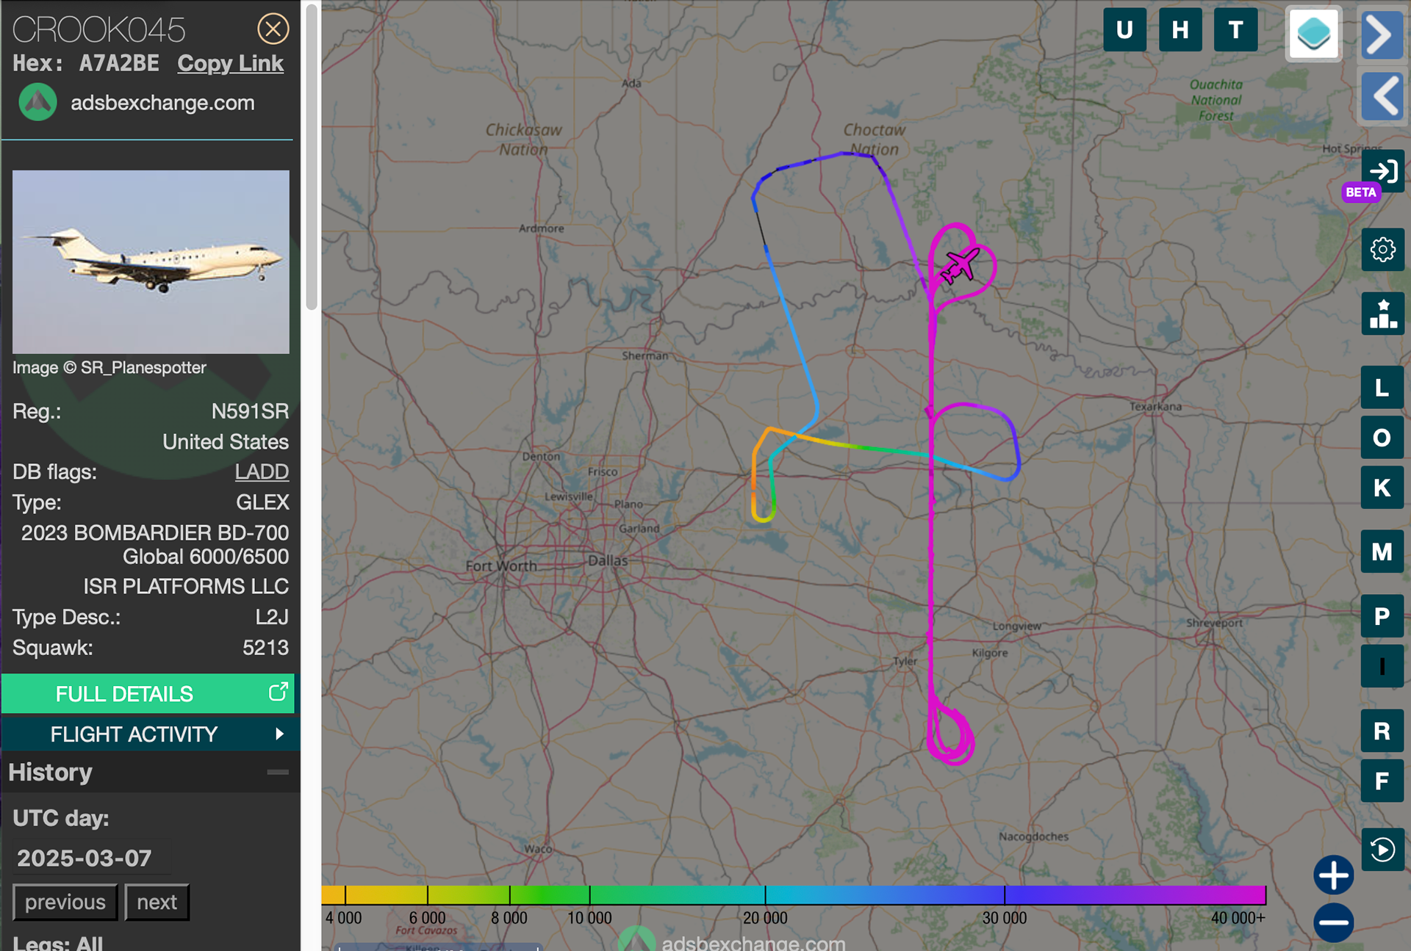
Task: Toggle the H map button
Action: point(1180,30)
